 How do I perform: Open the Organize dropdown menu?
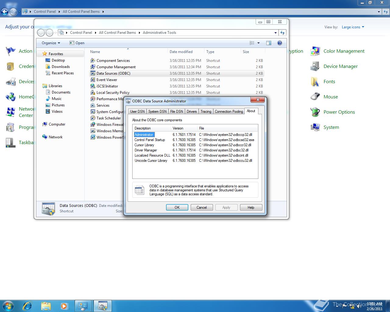coord(50,43)
